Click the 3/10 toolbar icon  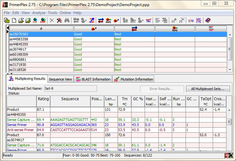click(x=191, y=20)
